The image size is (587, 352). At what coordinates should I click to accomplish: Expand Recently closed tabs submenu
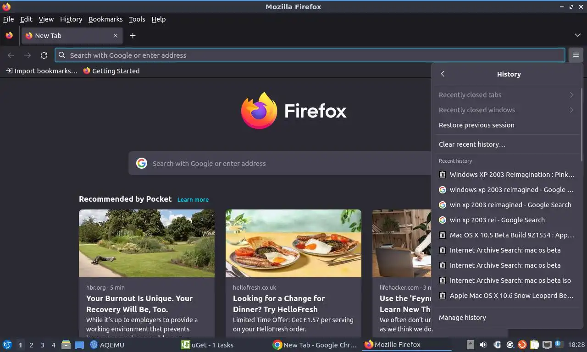507,94
